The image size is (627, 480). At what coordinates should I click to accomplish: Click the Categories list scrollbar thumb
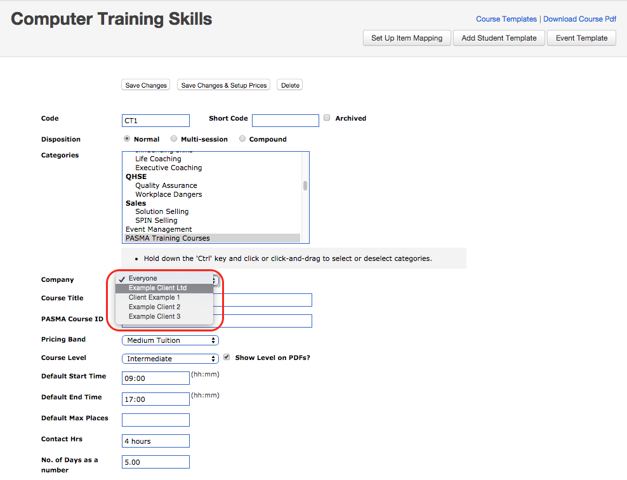(305, 185)
